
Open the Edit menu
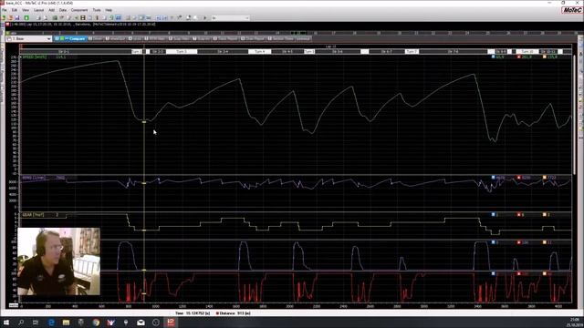[x=15, y=10]
